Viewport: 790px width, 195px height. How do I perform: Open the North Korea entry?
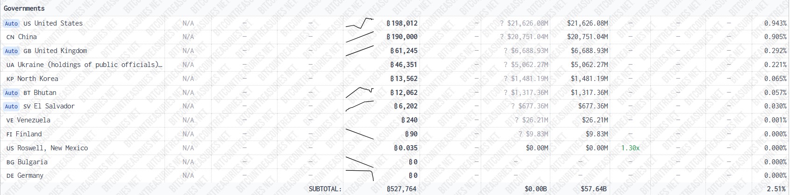tap(38, 79)
